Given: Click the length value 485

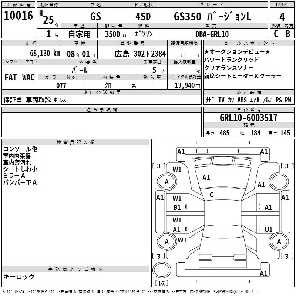Looking at the screenshot, I should pos(225,133).
